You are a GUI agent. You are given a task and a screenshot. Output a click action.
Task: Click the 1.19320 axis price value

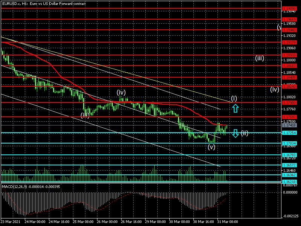point(289,36)
